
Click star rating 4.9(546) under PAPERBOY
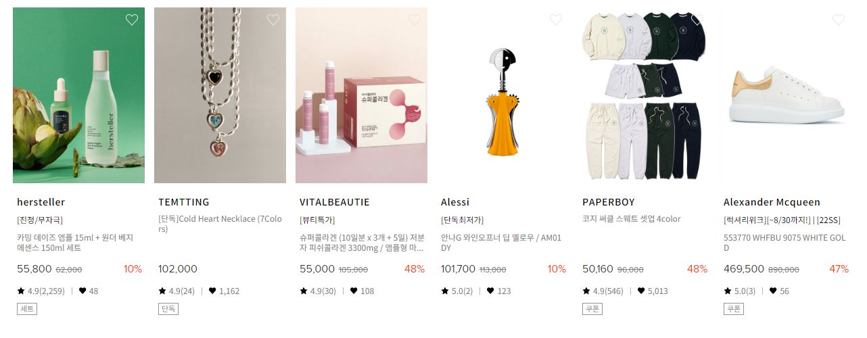click(x=603, y=291)
